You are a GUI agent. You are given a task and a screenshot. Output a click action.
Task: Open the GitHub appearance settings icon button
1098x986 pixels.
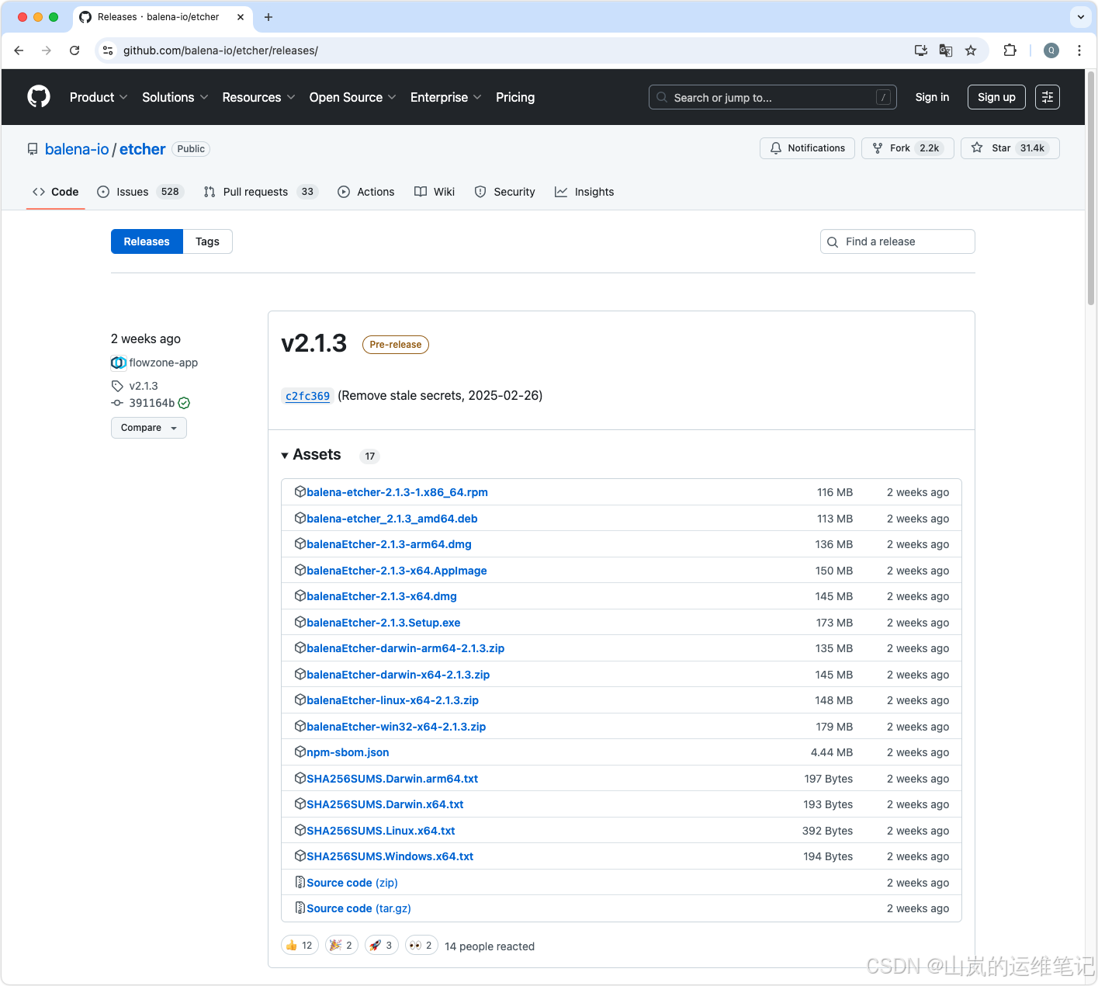1048,97
